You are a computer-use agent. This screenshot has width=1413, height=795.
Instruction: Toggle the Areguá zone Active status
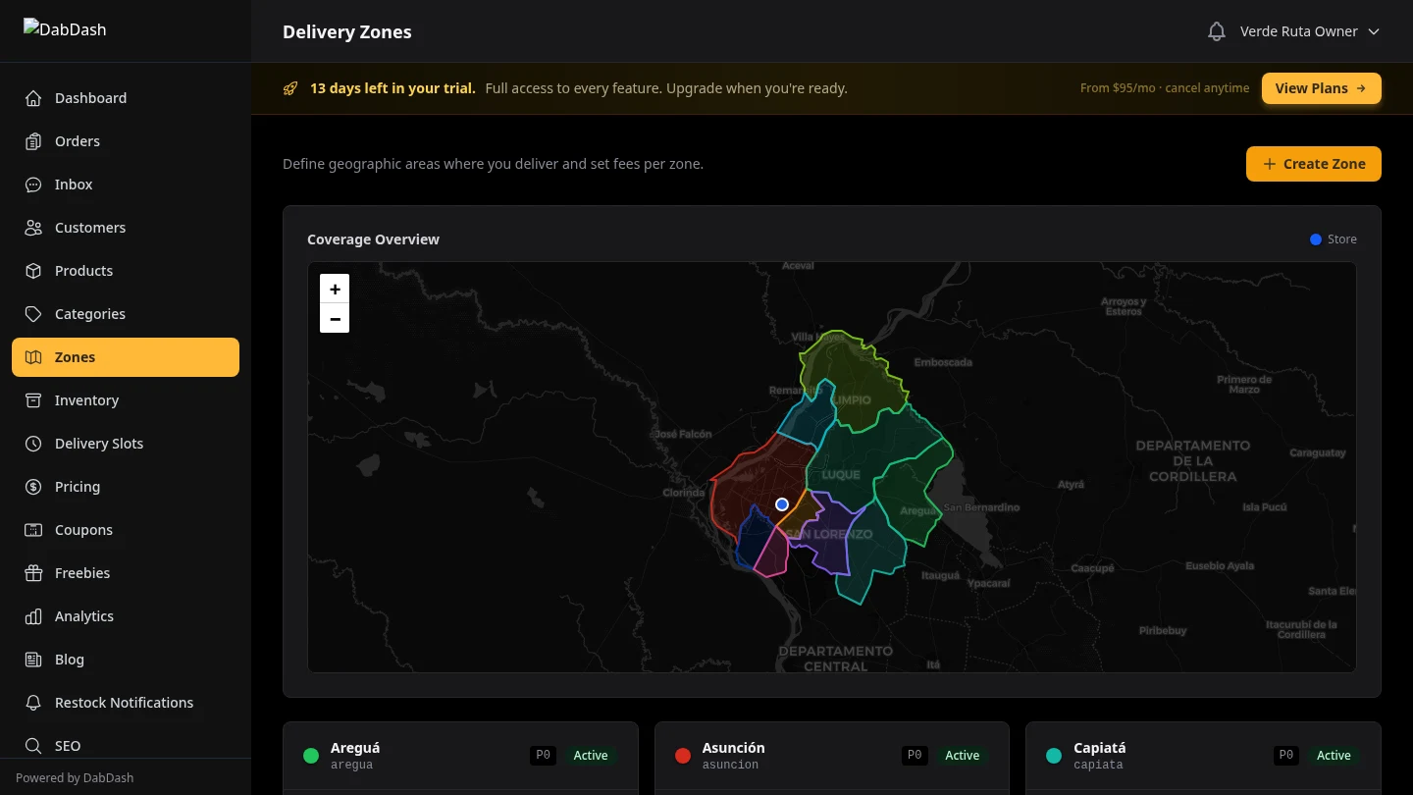coord(590,755)
